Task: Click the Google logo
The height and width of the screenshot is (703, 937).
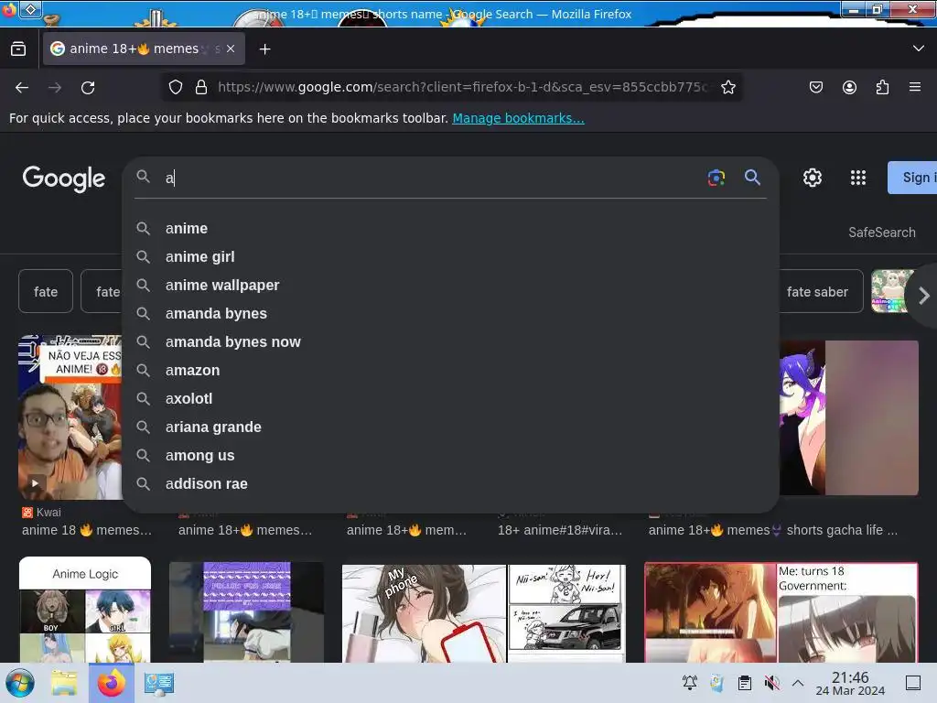Action: [64, 178]
